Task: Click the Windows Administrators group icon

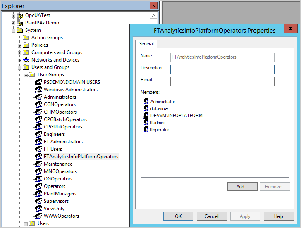Action: pyautogui.click(x=38, y=90)
